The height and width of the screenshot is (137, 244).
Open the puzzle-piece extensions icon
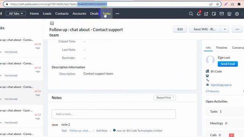pos(239,4)
